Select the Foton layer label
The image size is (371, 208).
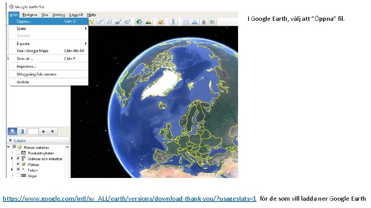pos(32,170)
